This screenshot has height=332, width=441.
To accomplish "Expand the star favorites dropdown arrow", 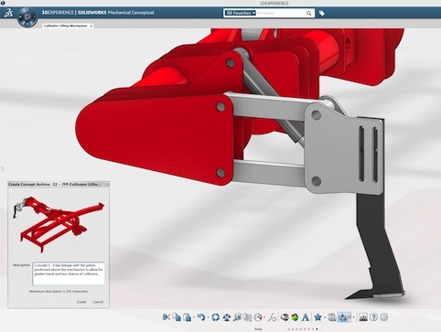I will 325,317.
